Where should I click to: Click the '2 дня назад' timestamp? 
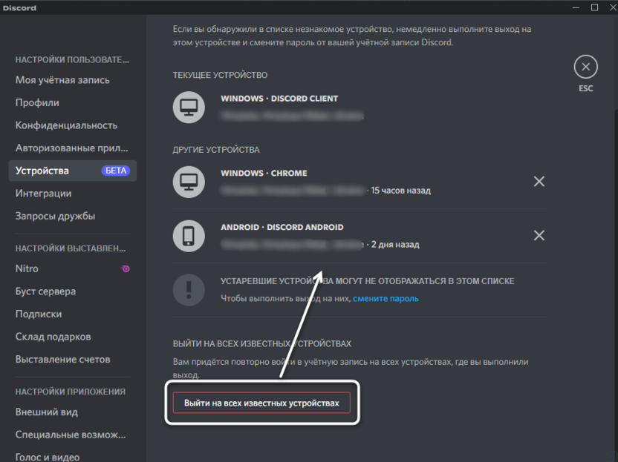tap(395, 245)
